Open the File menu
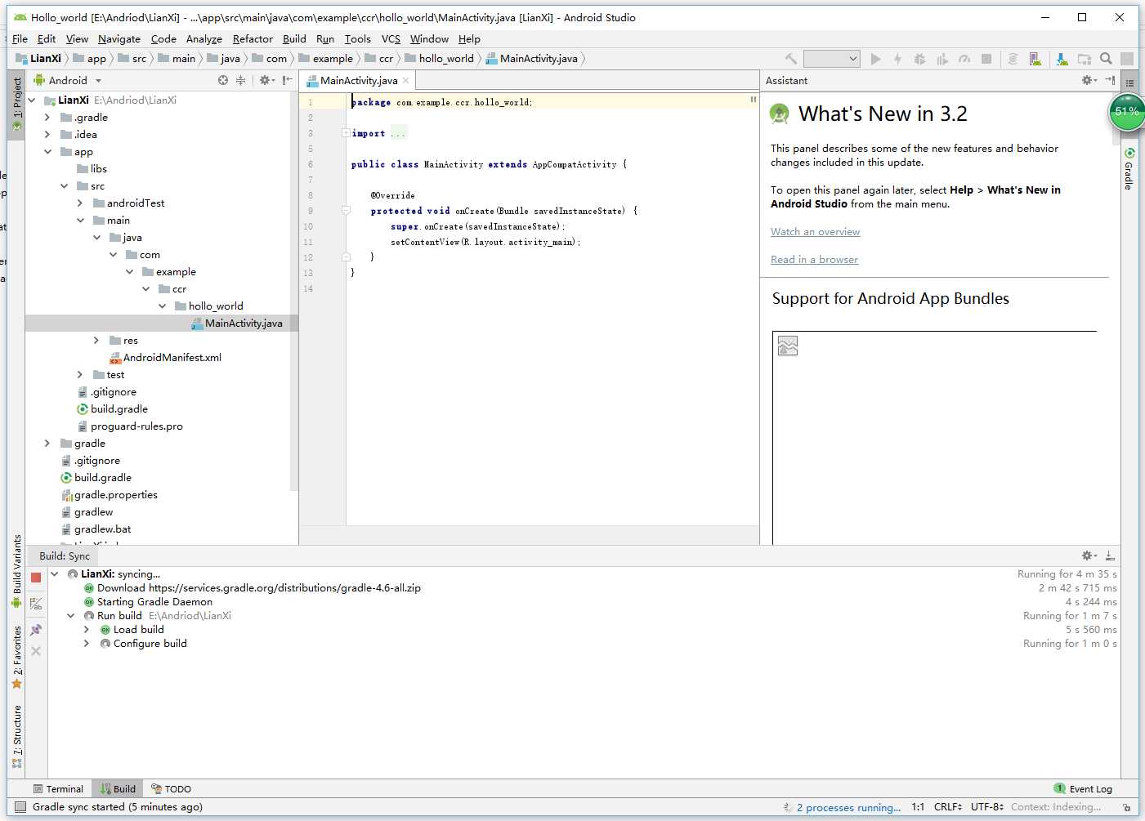 tap(20, 38)
